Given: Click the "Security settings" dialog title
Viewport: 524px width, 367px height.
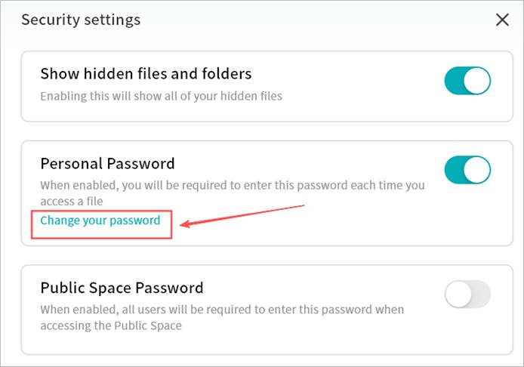Looking at the screenshot, I should point(81,20).
